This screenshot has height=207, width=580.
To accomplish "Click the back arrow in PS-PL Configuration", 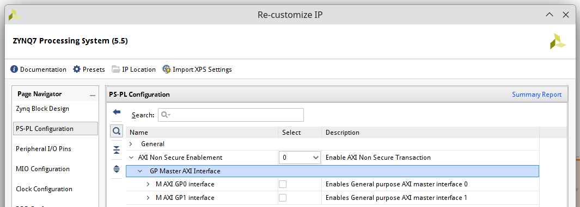I will 117,112.
